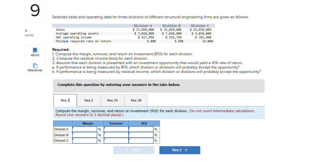Screen dimensions: 321x168
Task: Switch to the Req 2 tab
Action: click(88, 100)
